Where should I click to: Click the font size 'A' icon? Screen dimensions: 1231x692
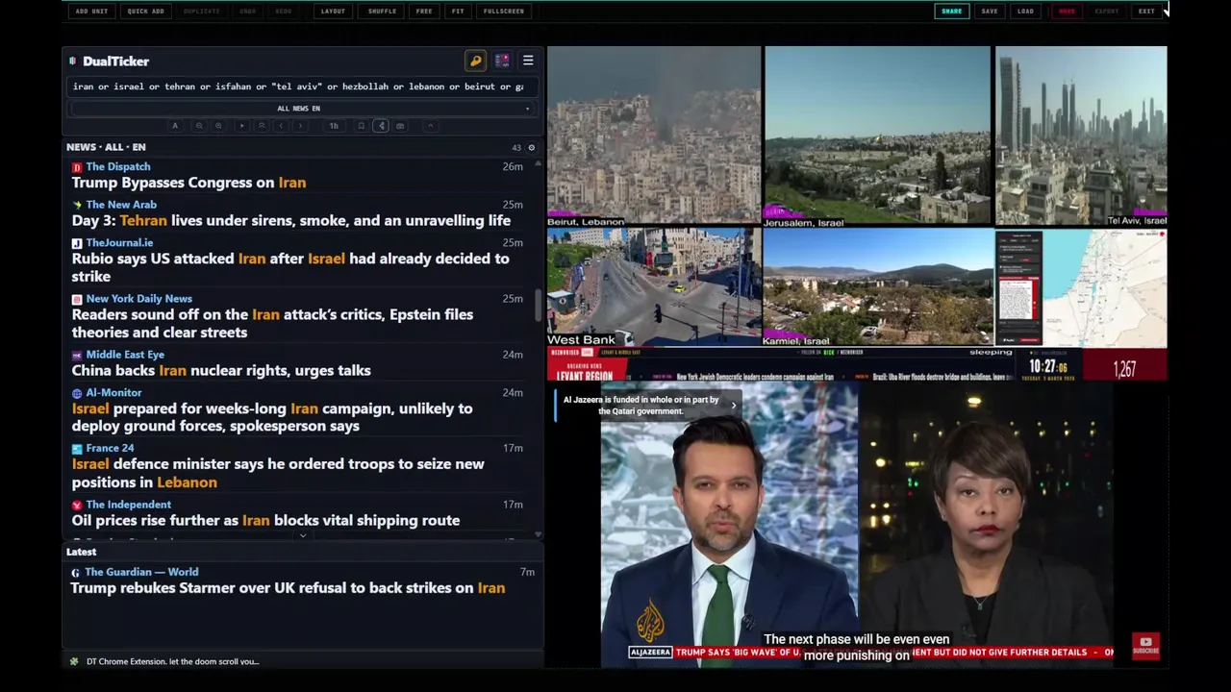coord(175,126)
